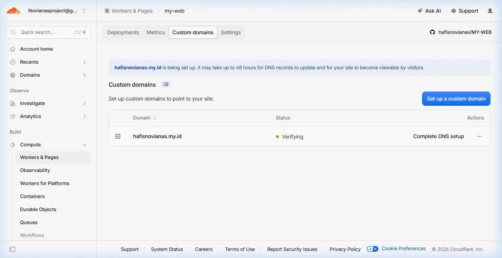Click the Investigate icon

(13, 103)
